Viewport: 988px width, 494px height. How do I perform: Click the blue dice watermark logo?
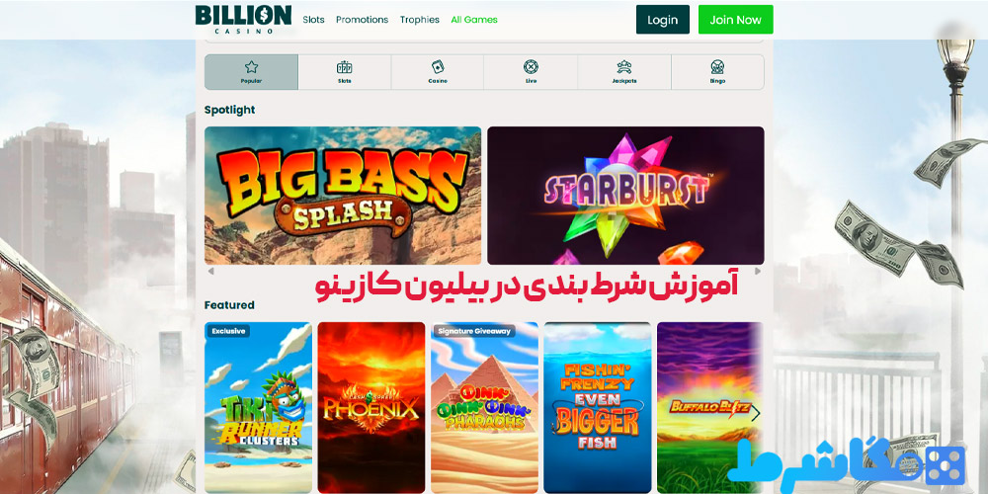click(846, 463)
